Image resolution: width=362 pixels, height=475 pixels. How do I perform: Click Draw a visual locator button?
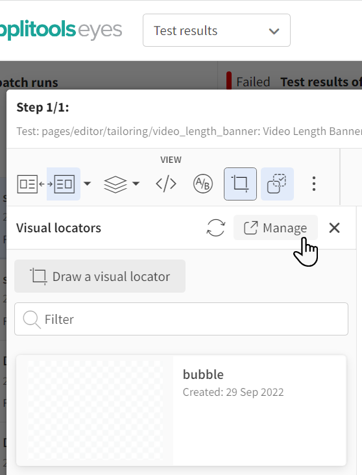click(100, 276)
